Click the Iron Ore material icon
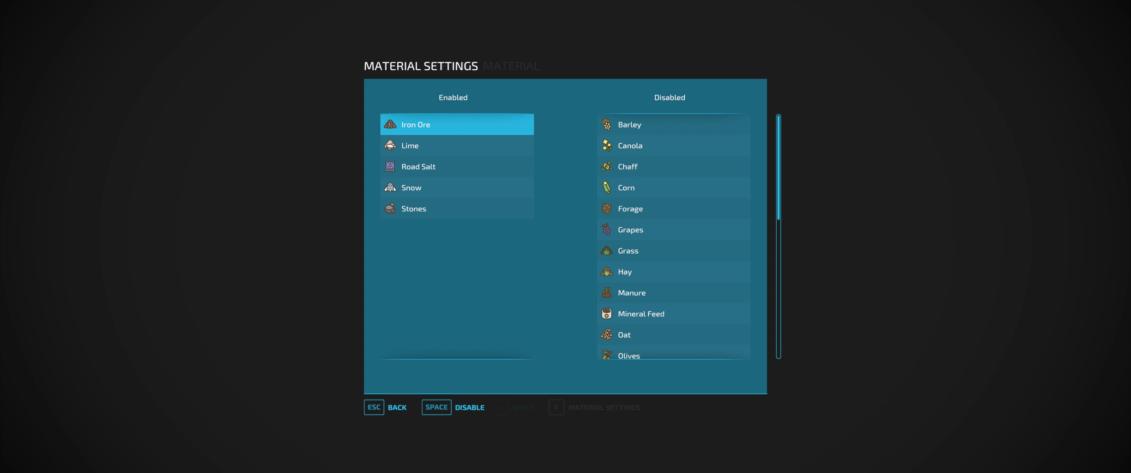The width and height of the screenshot is (1131, 473). [x=390, y=124]
